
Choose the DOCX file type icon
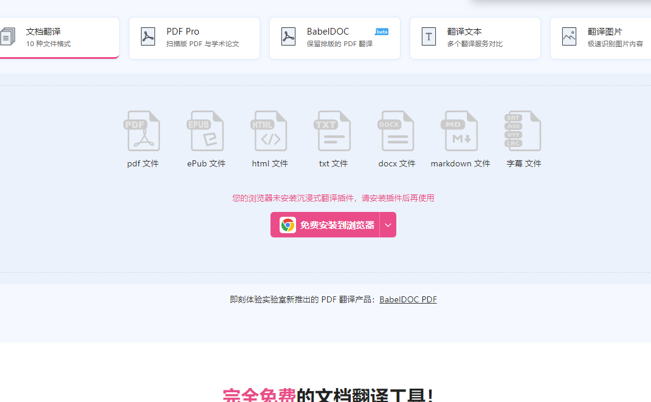point(396,131)
